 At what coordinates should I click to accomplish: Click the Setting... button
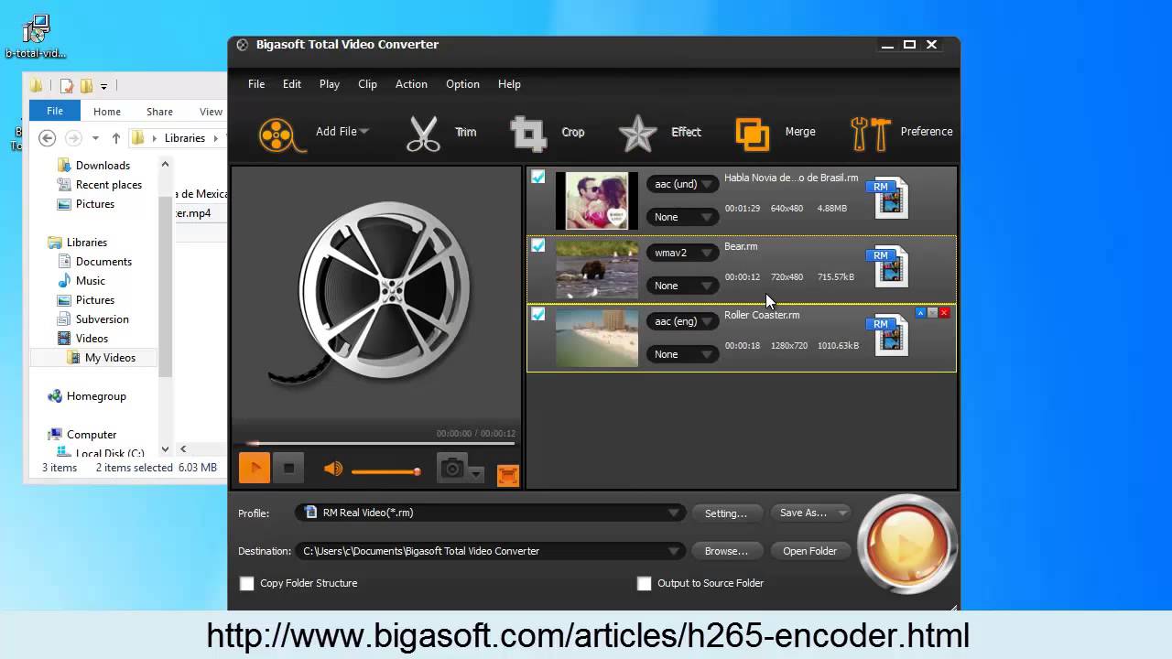tap(726, 513)
